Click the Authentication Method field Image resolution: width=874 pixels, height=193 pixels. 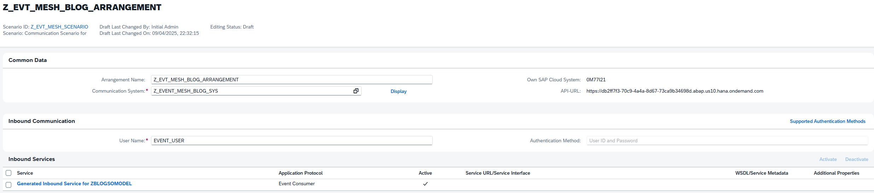coord(727,141)
